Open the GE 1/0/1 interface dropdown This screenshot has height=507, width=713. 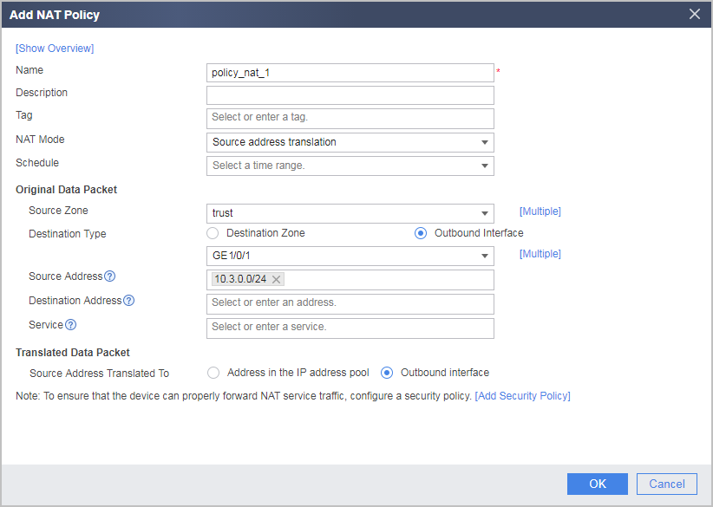(350, 256)
